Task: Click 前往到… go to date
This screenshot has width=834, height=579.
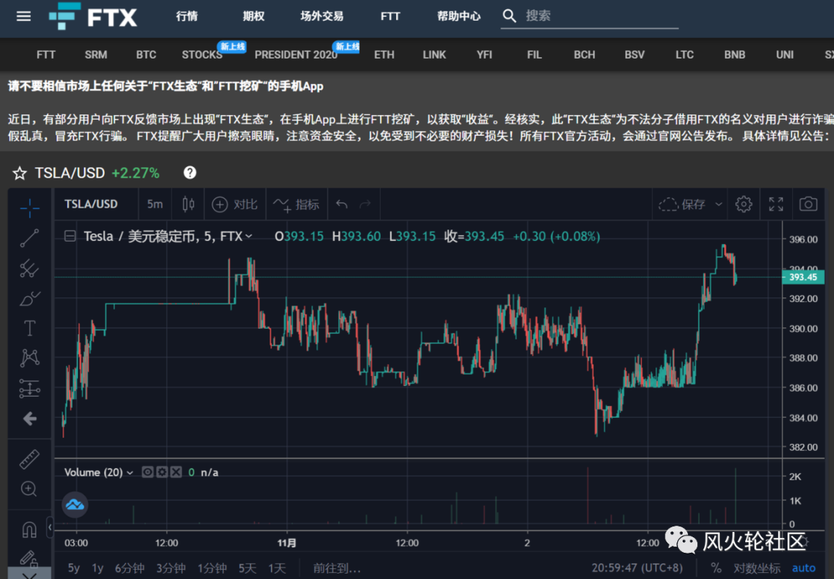Action: pyautogui.click(x=337, y=568)
